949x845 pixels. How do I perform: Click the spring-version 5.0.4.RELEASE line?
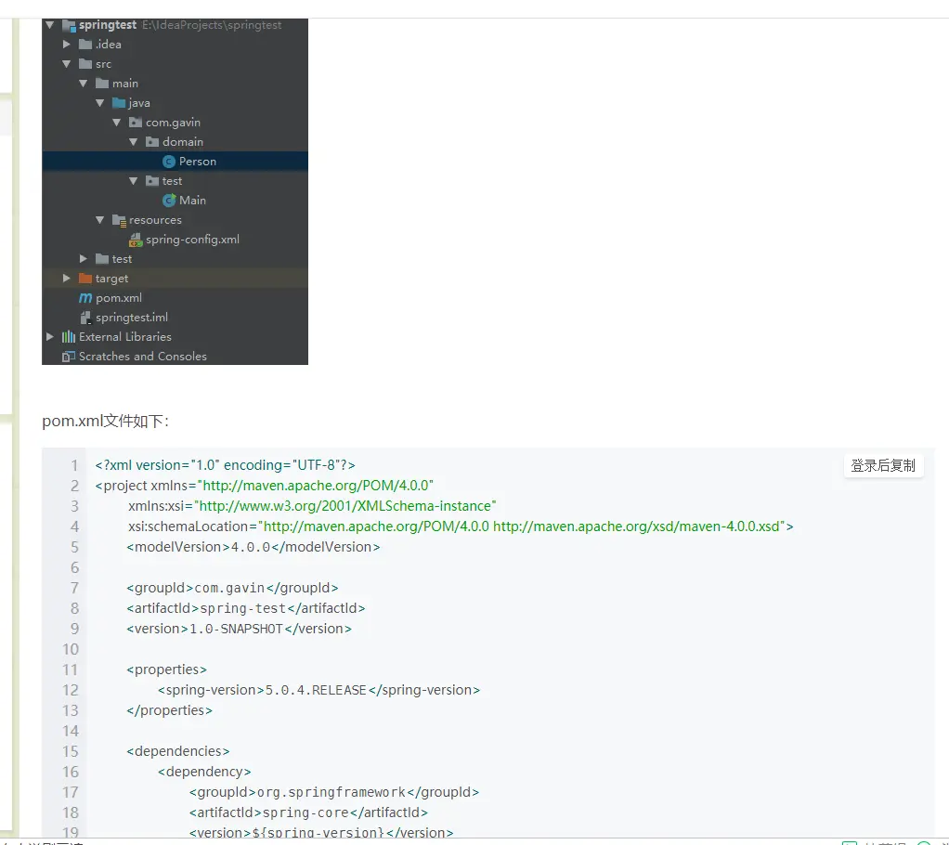[x=318, y=690]
